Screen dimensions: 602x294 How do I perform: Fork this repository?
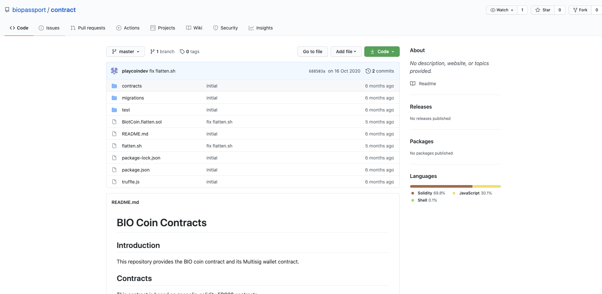(580, 10)
